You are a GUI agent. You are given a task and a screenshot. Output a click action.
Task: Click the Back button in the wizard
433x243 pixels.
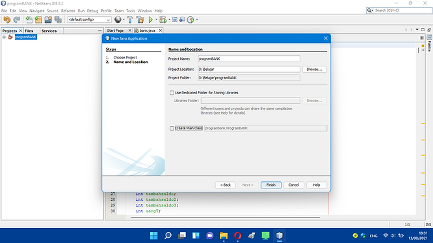click(x=226, y=185)
